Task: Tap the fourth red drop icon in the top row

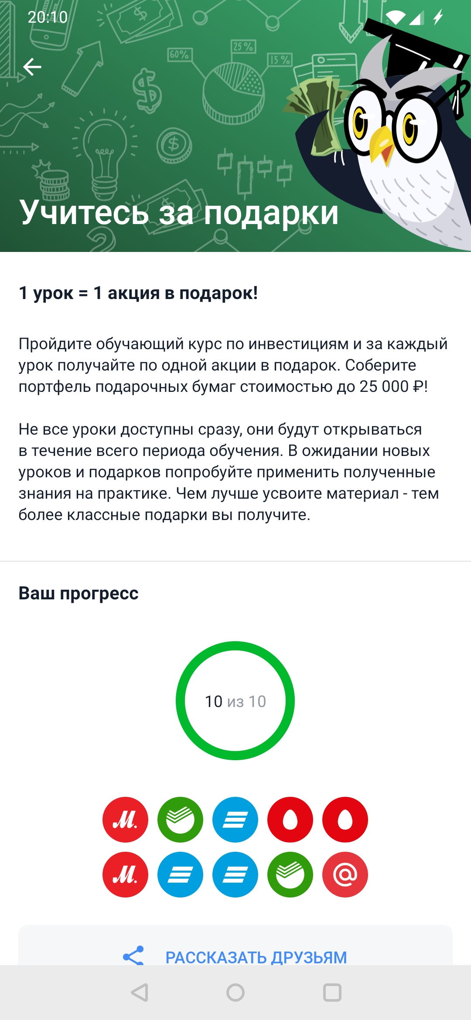Action: [290, 819]
